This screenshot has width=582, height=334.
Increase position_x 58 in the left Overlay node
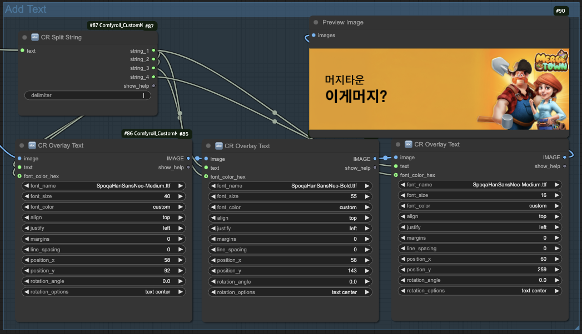[181, 260]
